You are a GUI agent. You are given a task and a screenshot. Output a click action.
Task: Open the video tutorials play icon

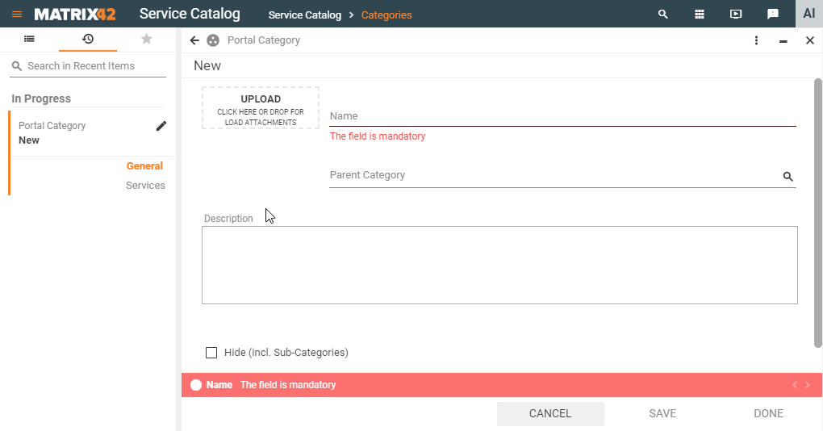(736, 15)
